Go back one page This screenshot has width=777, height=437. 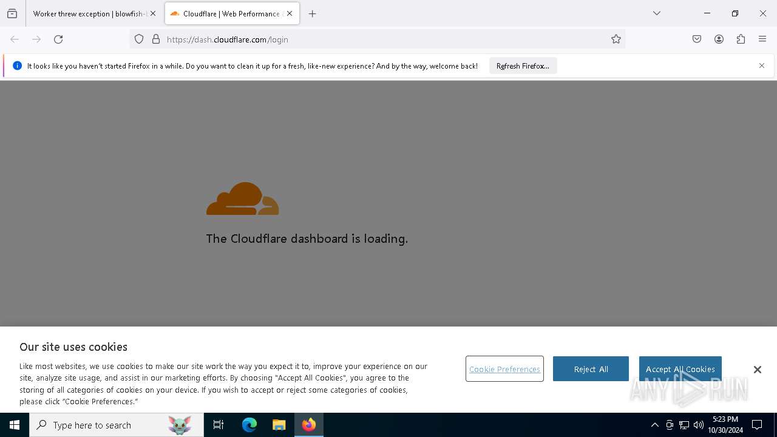pyautogui.click(x=15, y=39)
